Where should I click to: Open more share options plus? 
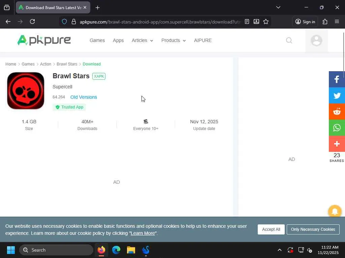pos(337,144)
